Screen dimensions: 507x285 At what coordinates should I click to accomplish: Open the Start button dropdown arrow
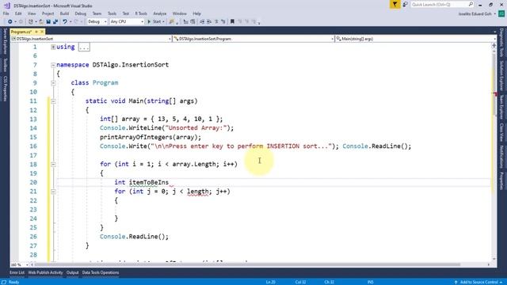pyautogui.click(x=163, y=21)
